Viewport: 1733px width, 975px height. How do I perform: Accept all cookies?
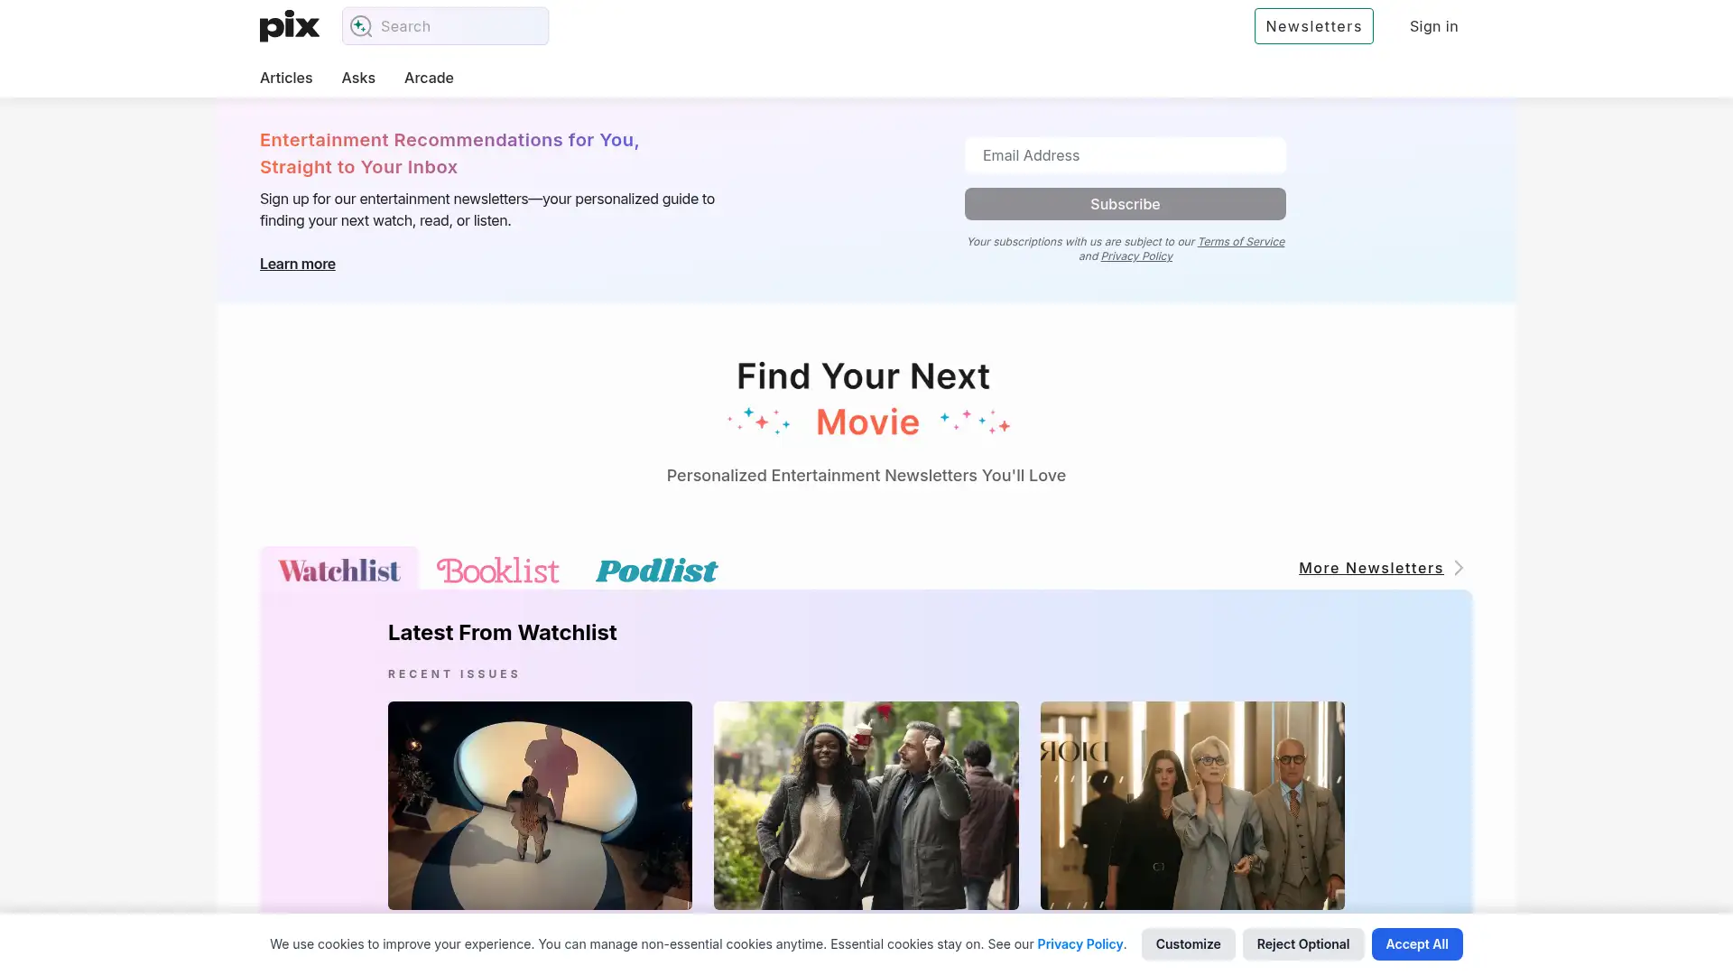(x=1416, y=943)
